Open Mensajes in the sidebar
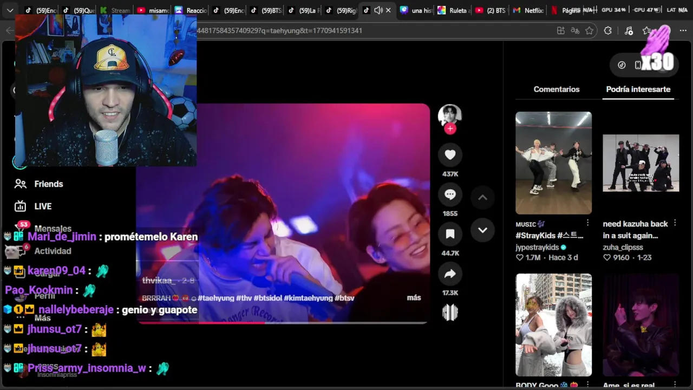The height and width of the screenshot is (390, 693). (53, 229)
